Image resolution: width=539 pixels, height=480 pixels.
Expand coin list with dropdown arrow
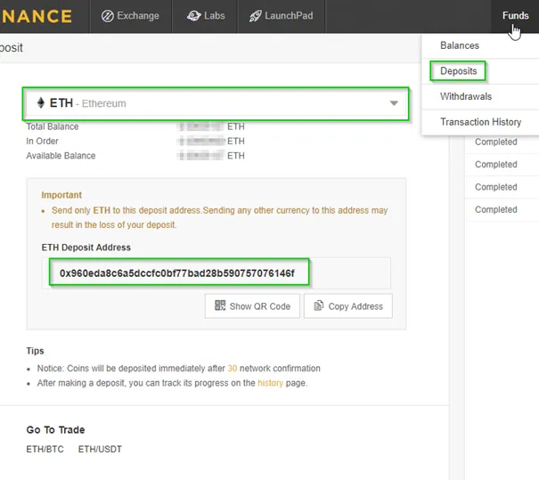394,103
